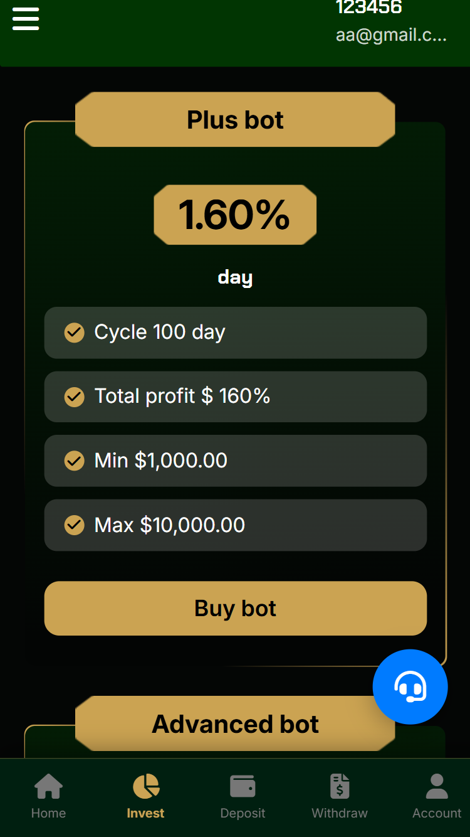Click the 123456 username in header

(368, 8)
